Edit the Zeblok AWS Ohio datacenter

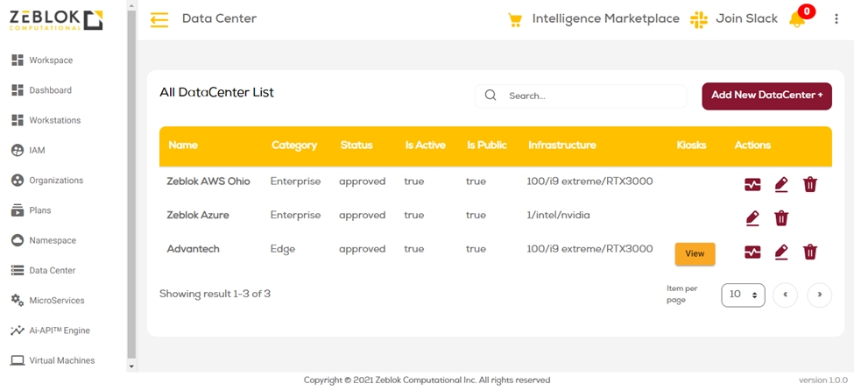pos(781,184)
